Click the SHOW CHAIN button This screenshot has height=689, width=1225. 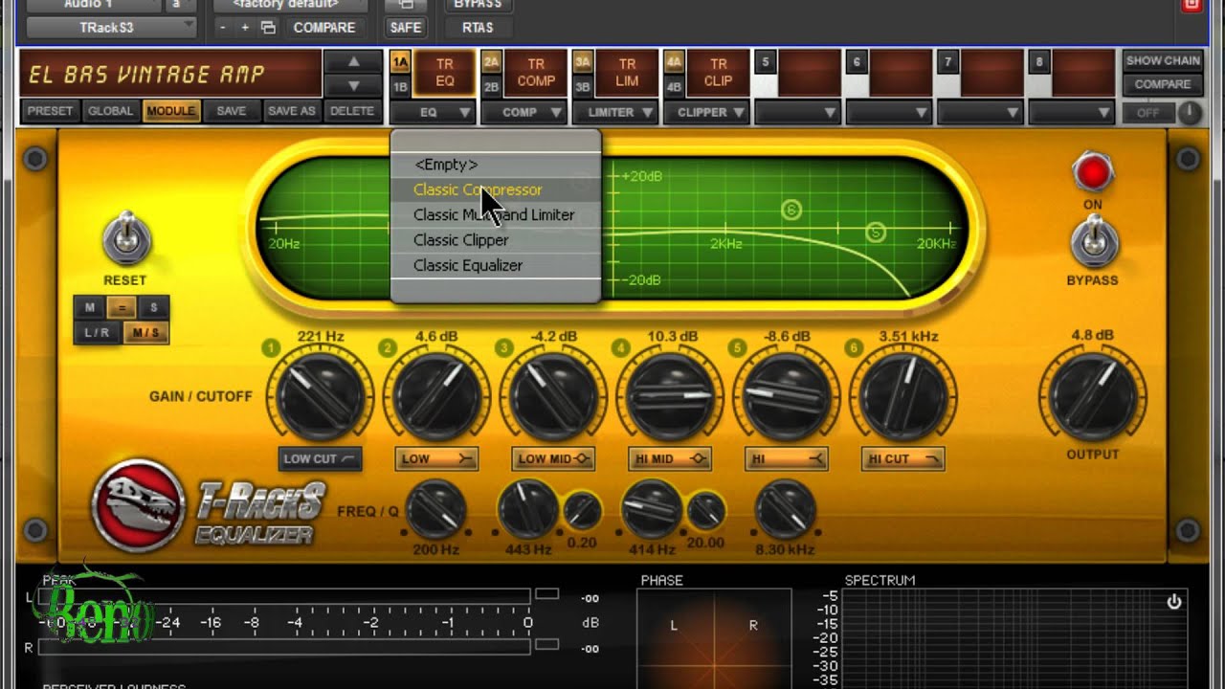coord(1163,60)
